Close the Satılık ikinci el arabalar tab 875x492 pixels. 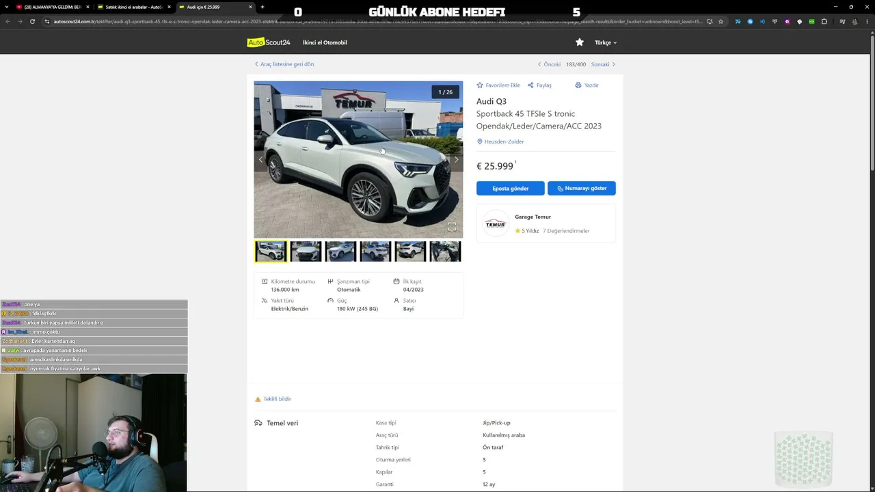click(169, 7)
